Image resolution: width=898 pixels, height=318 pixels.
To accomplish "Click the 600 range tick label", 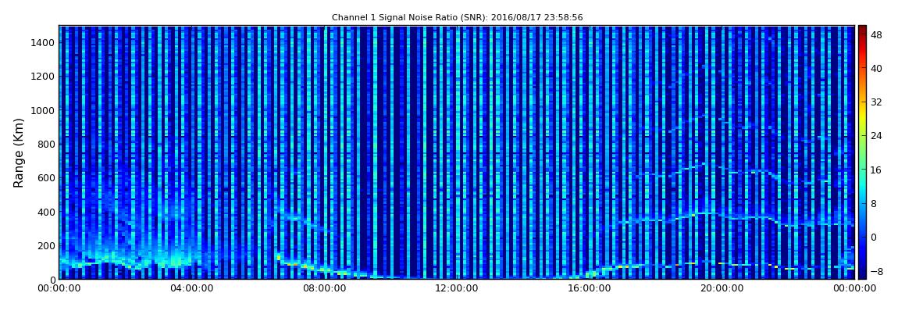I will click(46, 177).
